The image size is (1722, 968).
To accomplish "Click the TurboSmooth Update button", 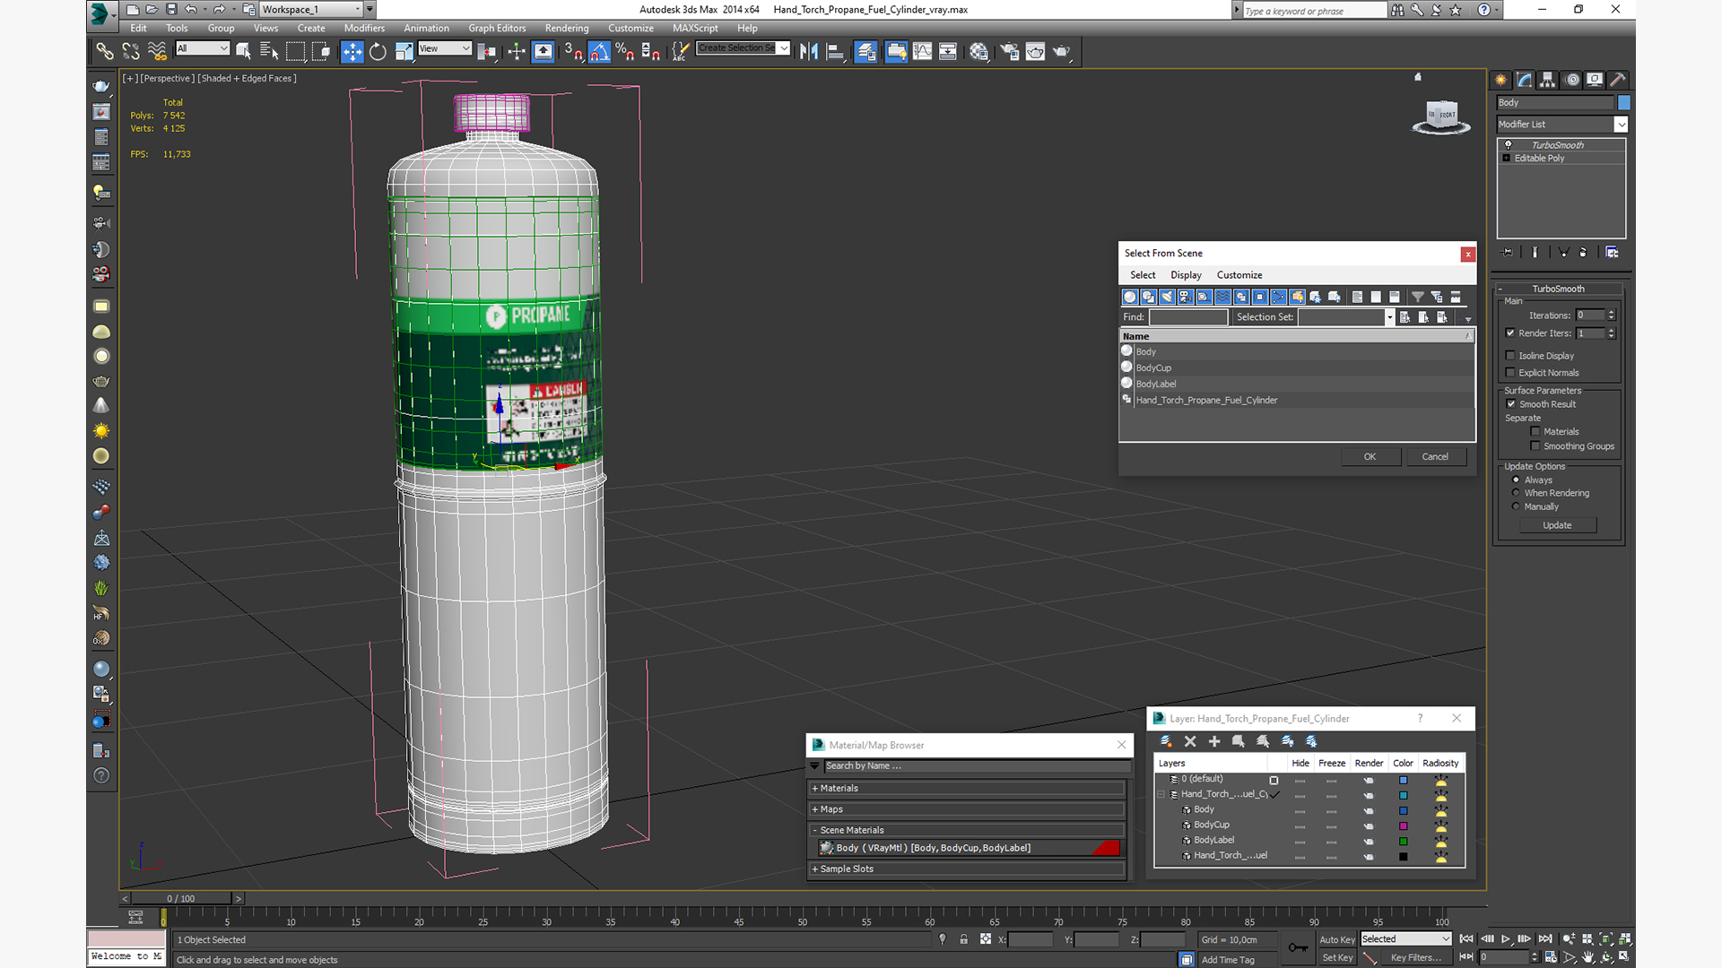I will pyautogui.click(x=1557, y=525).
